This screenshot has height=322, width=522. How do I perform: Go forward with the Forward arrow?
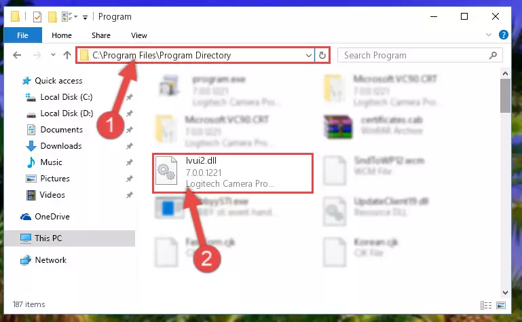pyautogui.click(x=37, y=55)
